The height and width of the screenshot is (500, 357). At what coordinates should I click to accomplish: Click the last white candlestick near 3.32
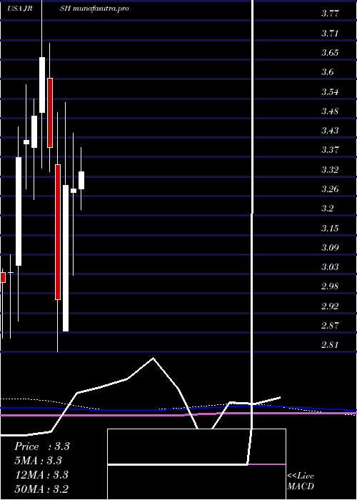[81, 181]
